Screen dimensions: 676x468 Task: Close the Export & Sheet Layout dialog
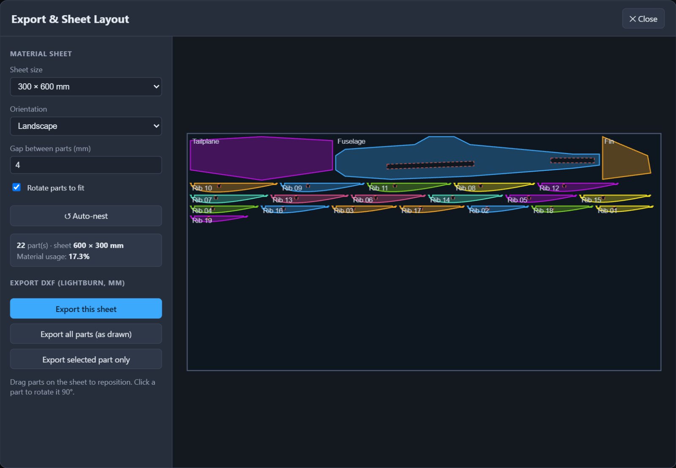pyautogui.click(x=643, y=19)
